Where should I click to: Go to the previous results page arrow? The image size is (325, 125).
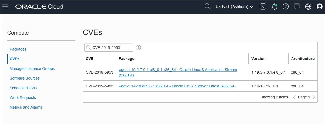click(294, 97)
